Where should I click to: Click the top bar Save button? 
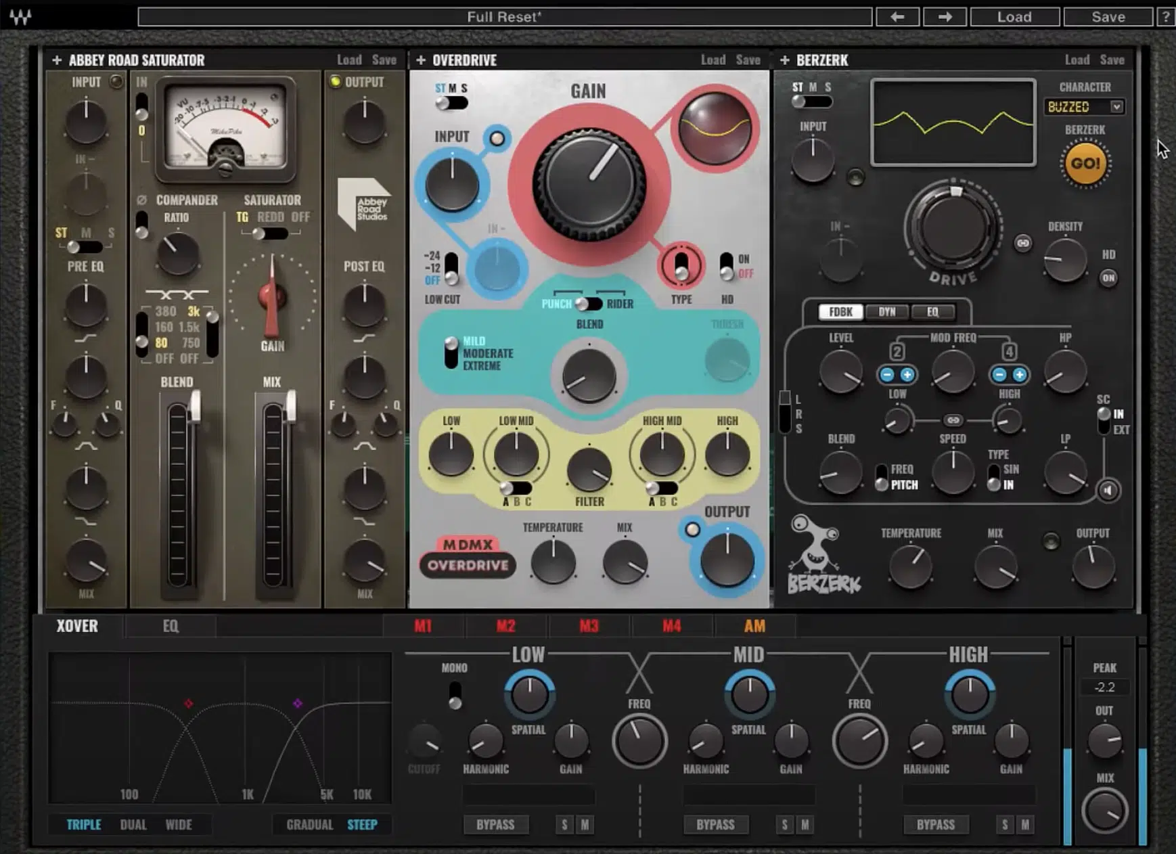click(x=1108, y=17)
